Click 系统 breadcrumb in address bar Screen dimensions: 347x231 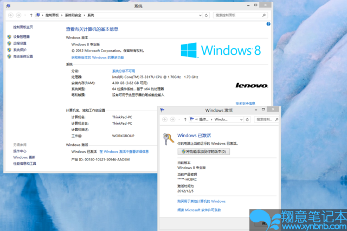point(91,15)
